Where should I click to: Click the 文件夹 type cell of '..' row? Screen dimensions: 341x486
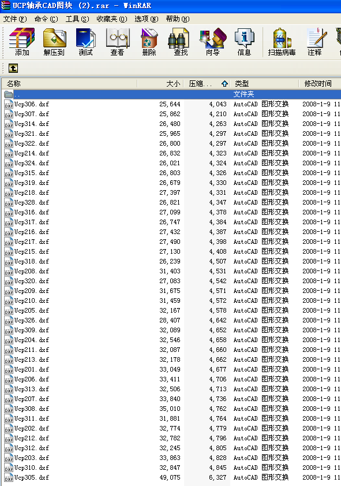tap(243, 94)
